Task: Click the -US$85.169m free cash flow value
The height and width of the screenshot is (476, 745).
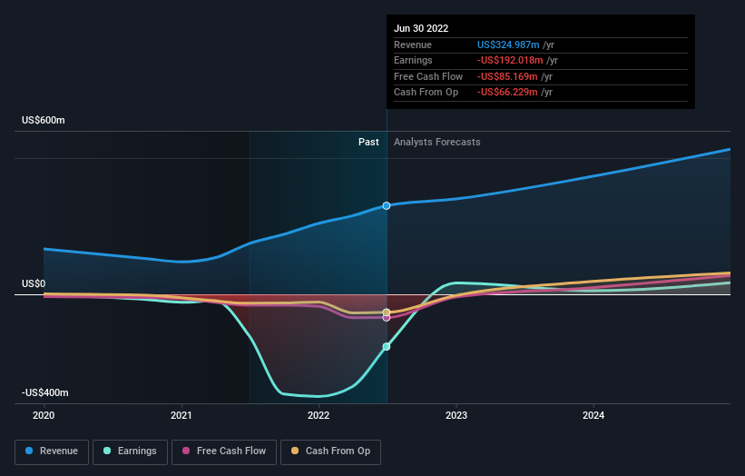Action: click(507, 76)
